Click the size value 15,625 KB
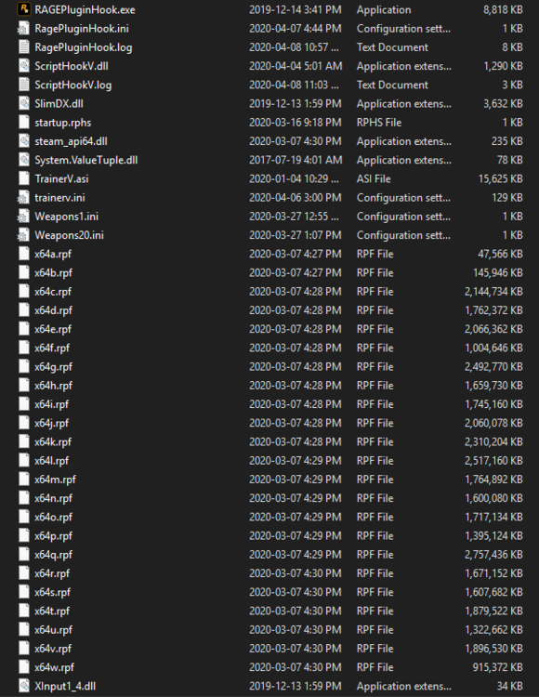Viewport: 539px width, 697px height. coord(500,178)
